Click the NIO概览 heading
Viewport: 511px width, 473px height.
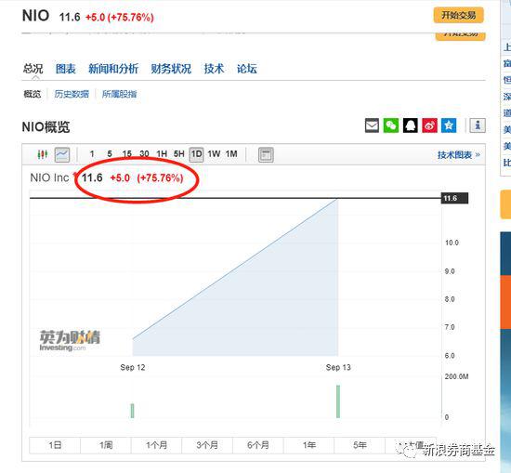pos(46,127)
